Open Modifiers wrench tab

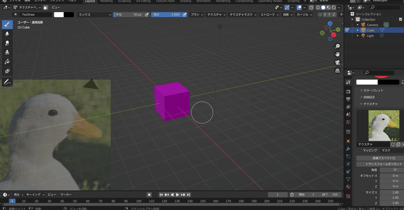[x=348, y=149]
